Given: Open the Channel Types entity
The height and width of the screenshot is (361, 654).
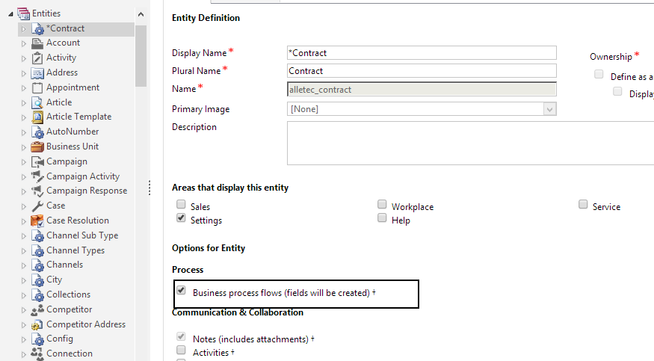Looking at the screenshot, I should 75,250.
